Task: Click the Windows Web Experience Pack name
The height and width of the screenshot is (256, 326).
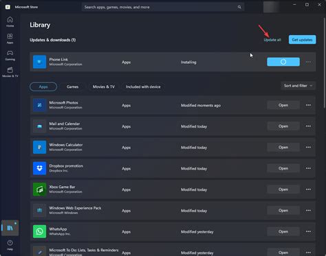Action: 75,208
